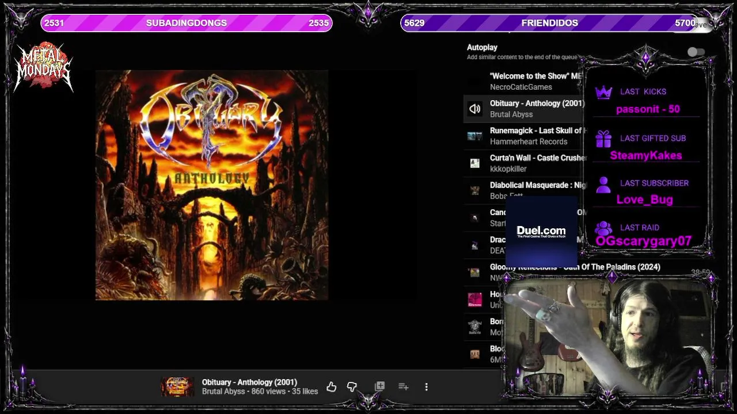Click the gift icon beside Last Gifted Sub
This screenshot has height=414, width=737.
pyautogui.click(x=603, y=139)
